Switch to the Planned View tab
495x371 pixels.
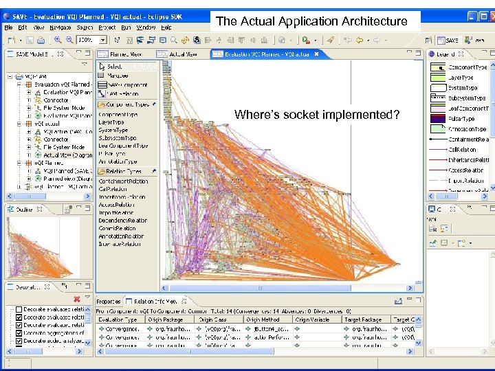tap(120, 54)
